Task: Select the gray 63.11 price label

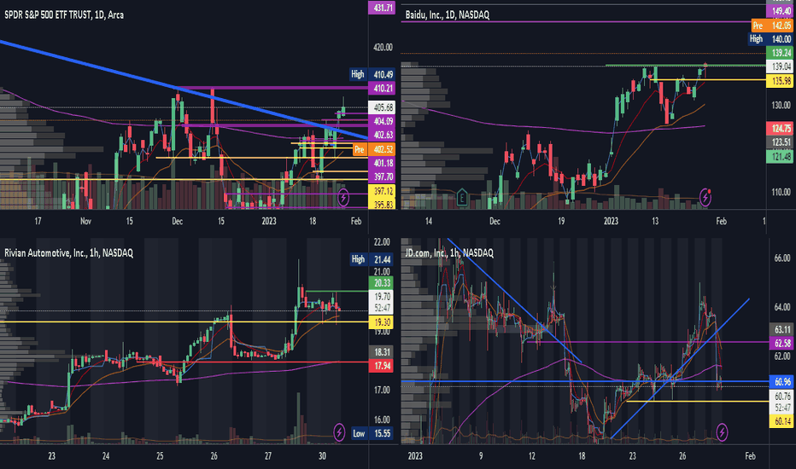Action: coord(781,329)
